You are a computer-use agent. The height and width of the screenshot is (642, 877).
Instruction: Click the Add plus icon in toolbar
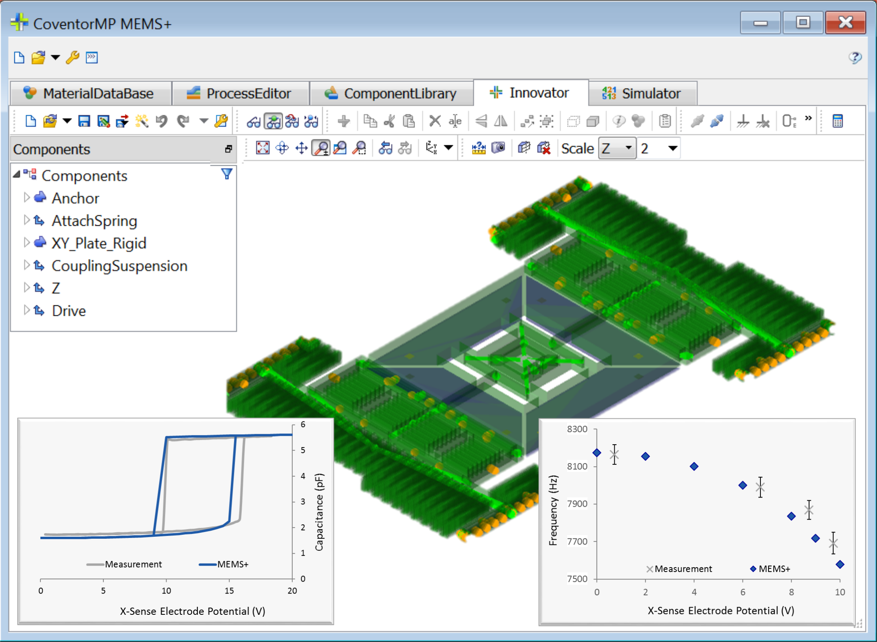point(344,121)
